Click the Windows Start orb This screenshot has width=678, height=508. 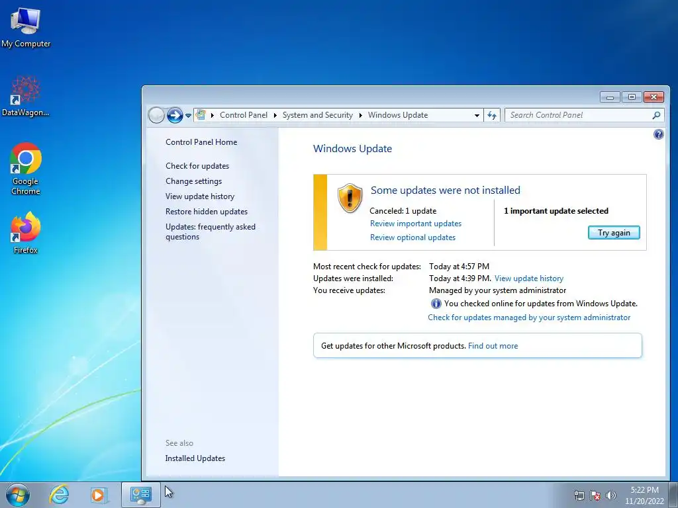[x=18, y=495]
